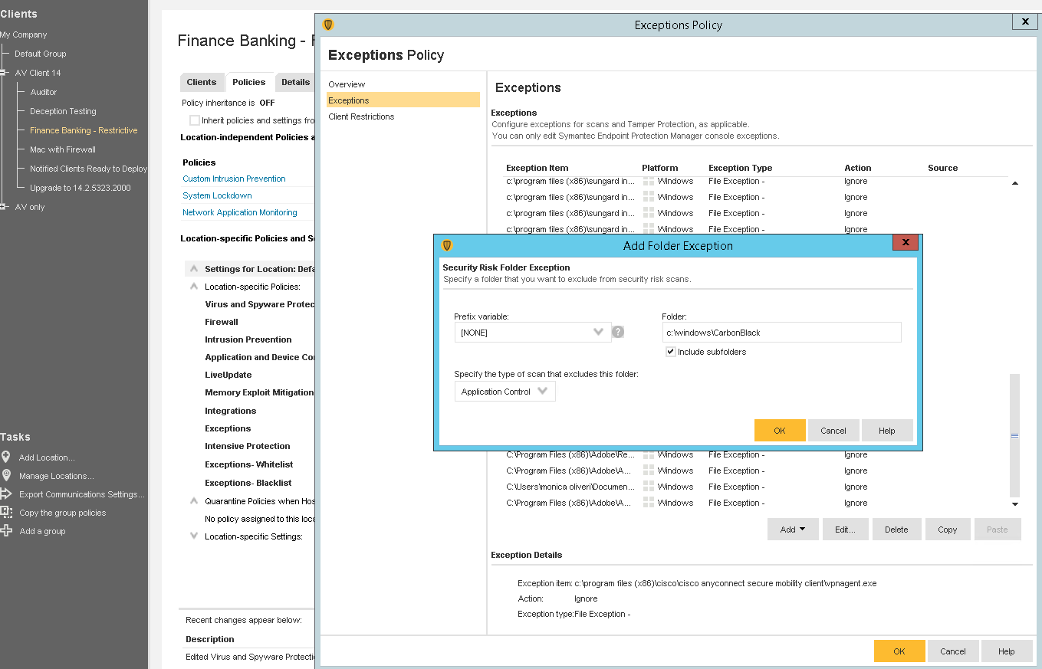Viewport: 1042px width, 669px height.
Task: Click the exceptions list scroll down arrow
Action: (1015, 504)
